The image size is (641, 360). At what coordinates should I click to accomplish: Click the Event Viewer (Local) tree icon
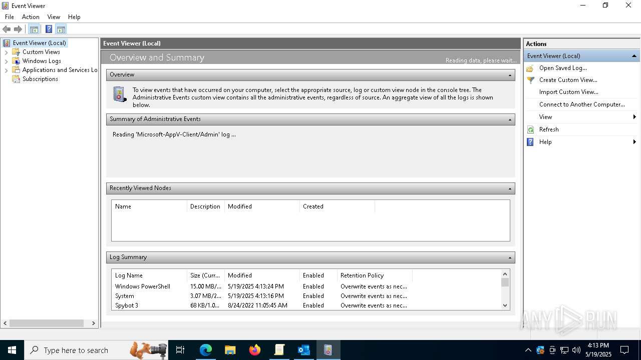[x=7, y=43]
